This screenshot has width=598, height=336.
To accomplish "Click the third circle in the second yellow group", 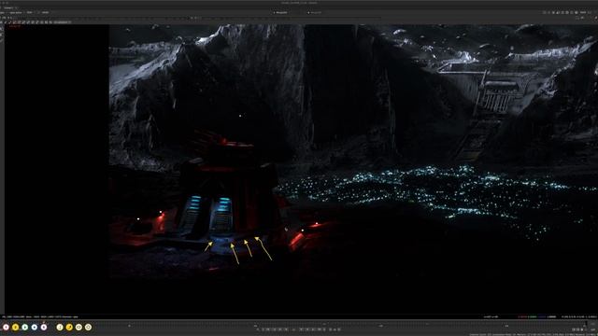I will pos(78,327).
